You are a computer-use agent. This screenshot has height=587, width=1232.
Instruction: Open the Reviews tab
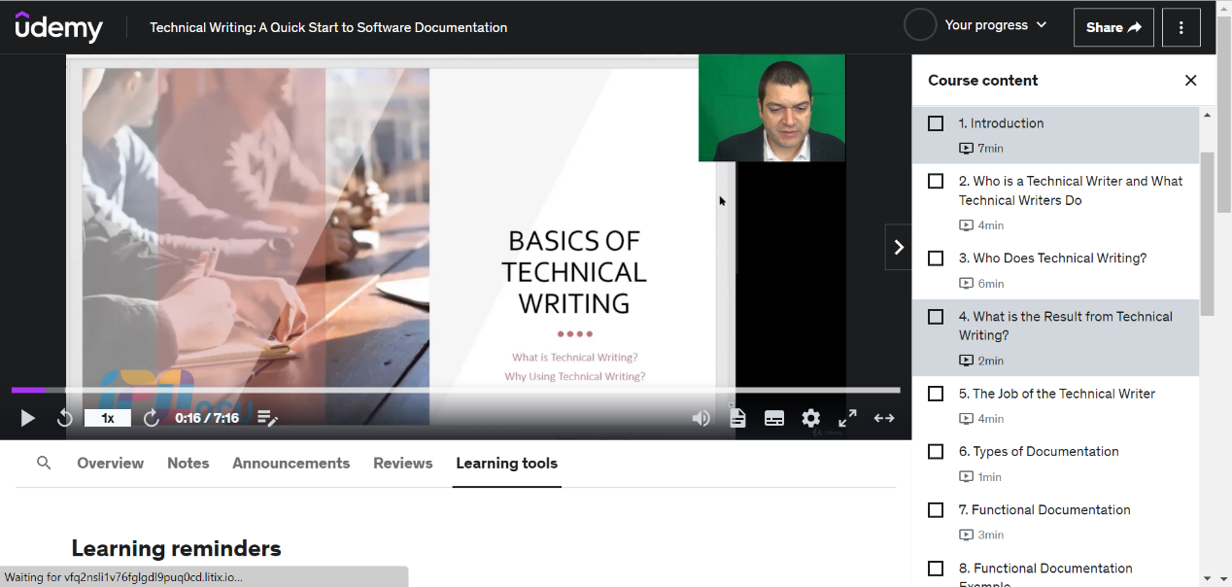point(403,464)
